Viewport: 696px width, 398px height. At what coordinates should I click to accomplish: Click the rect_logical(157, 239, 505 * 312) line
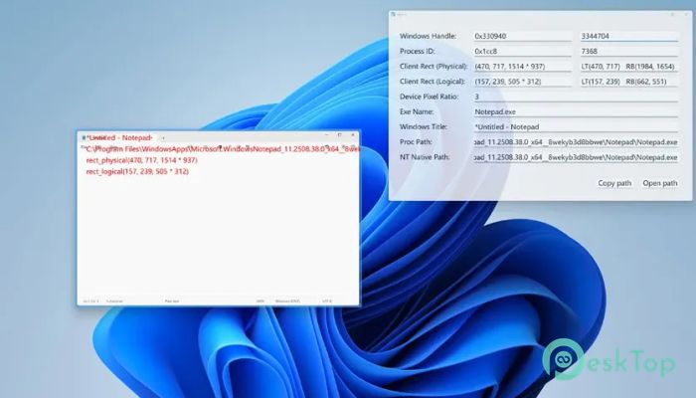[137, 171]
